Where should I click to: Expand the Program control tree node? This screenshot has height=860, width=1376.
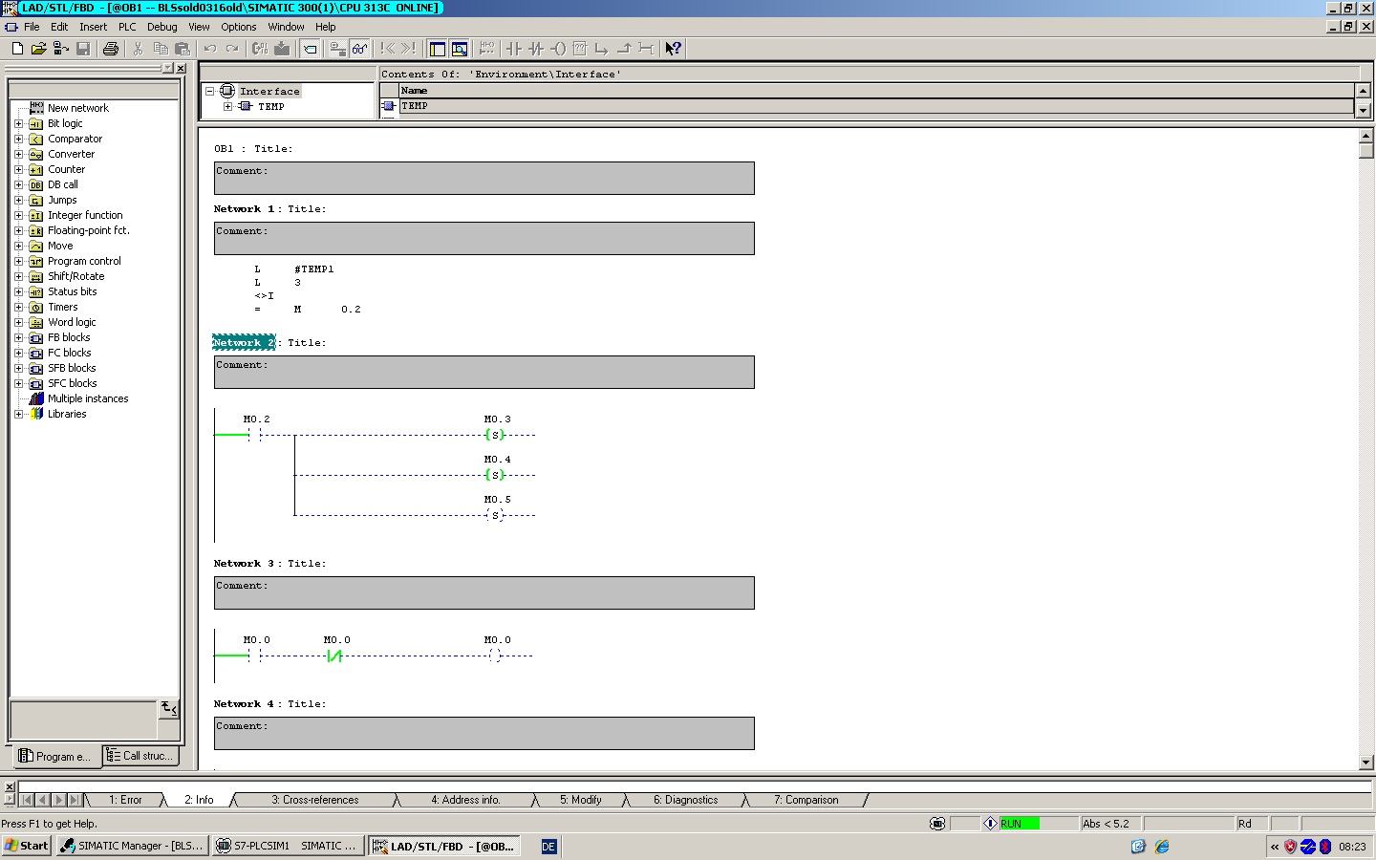[18, 261]
